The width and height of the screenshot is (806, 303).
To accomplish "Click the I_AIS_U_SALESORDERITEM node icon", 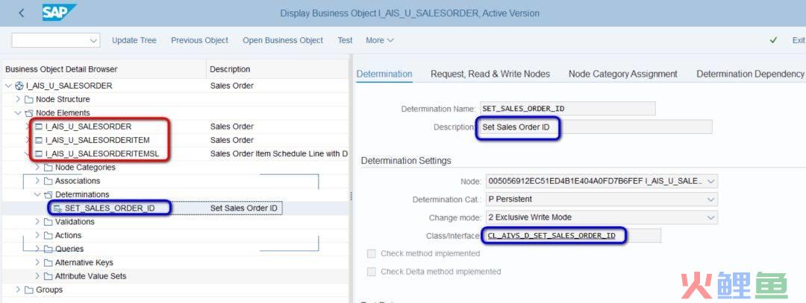I will (39, 140).
